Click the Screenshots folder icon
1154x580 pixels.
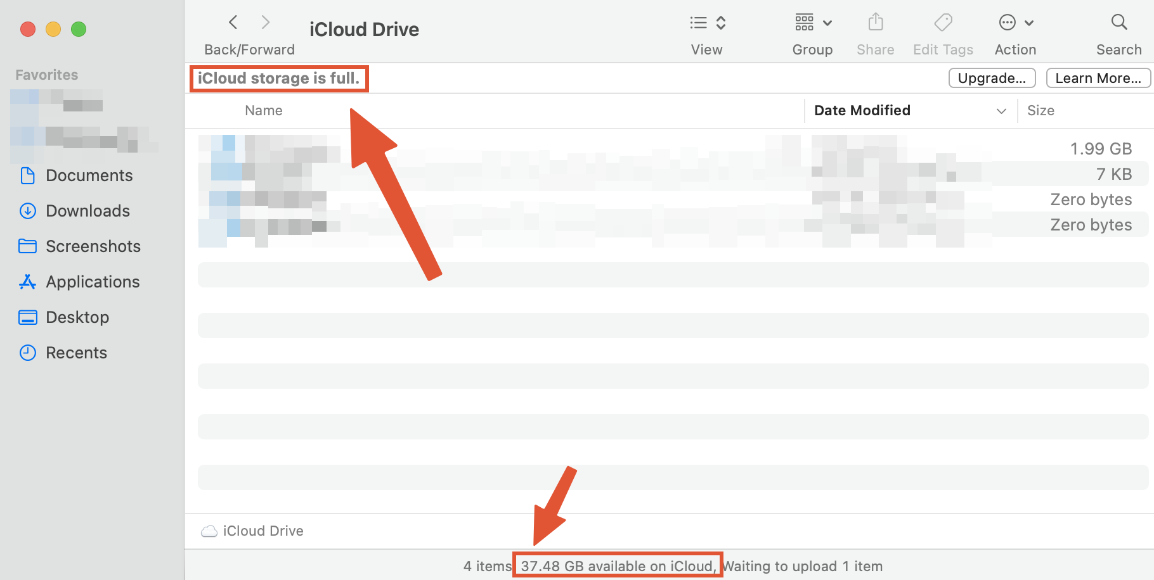coord(28,246)
